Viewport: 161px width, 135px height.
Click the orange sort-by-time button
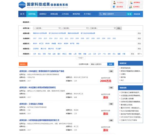(x=23, y=64)
